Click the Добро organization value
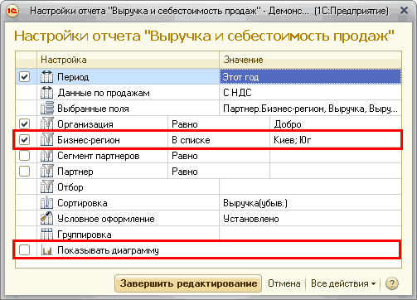The width and height of the screenshot is (417, 300). (336, 124)
